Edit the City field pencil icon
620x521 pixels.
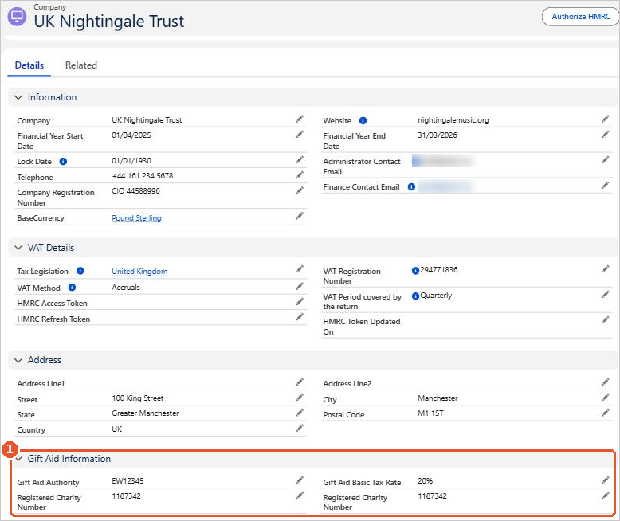[606, 398]
